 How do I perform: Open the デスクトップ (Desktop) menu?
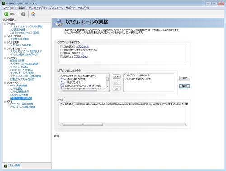(38, 8)
